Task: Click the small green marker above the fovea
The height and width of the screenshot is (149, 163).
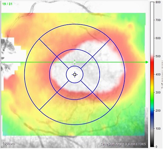Action: point(75,62)
